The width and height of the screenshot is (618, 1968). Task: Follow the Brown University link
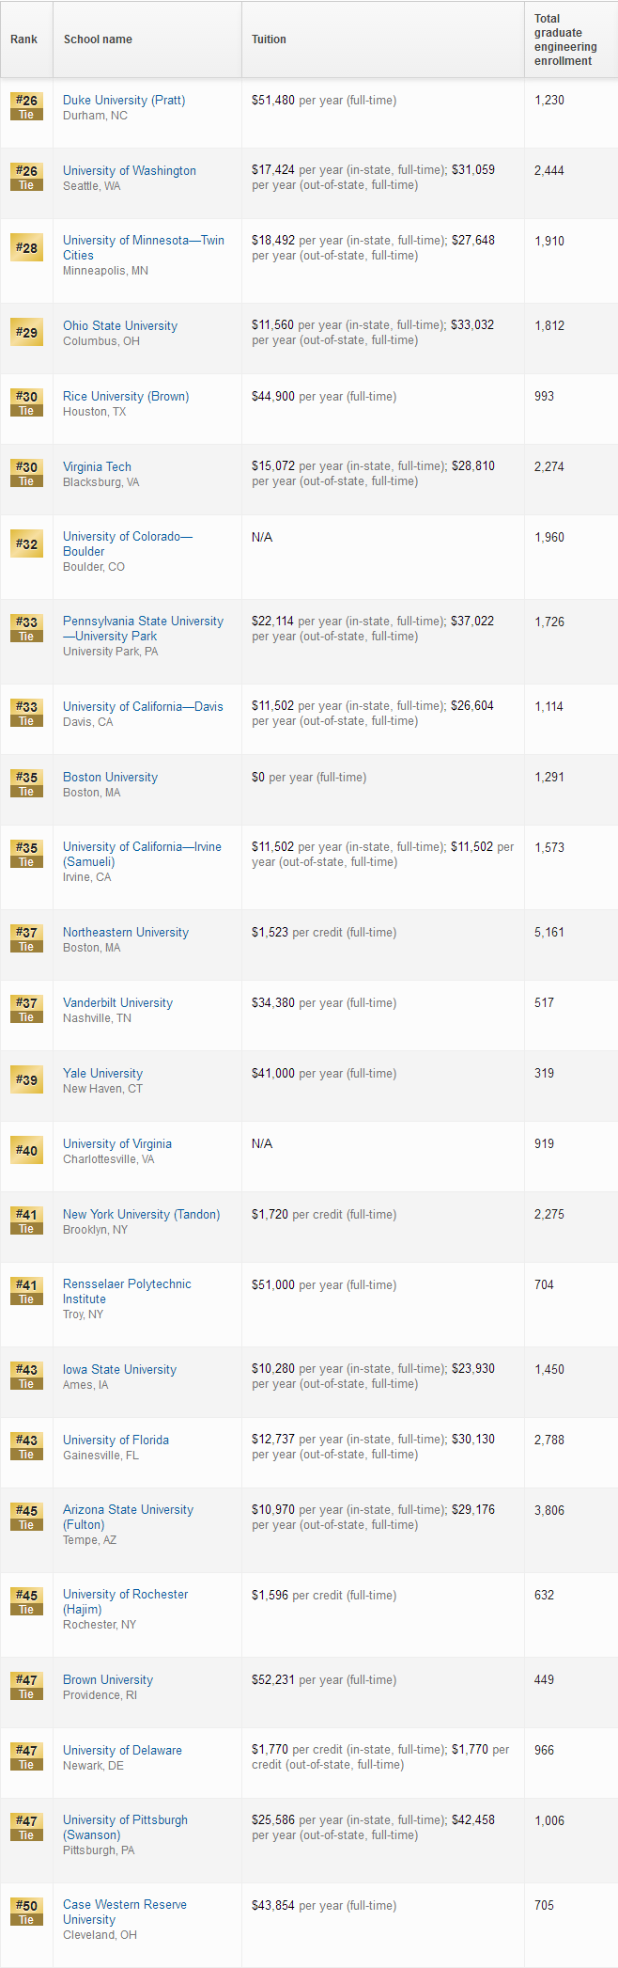pyautogui.click(x=108, y=1680)
